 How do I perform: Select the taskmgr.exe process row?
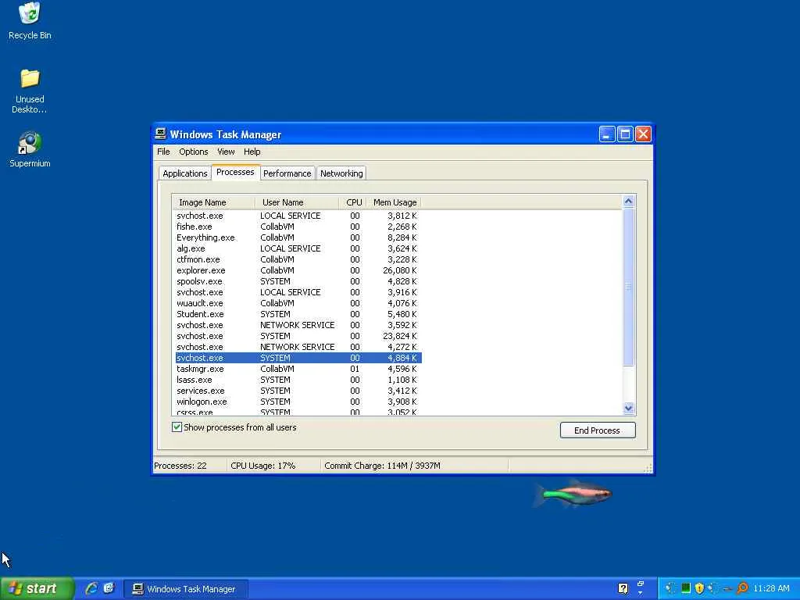click(298, 369)
